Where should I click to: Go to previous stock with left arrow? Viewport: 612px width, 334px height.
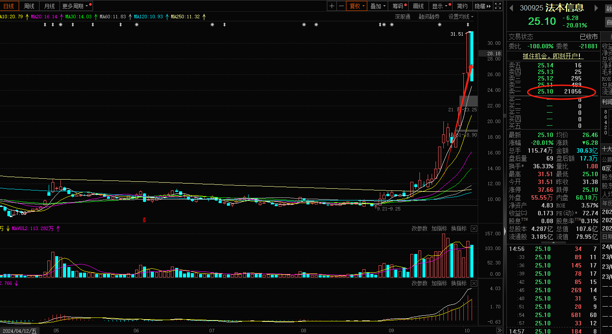(x=512, y=8)
